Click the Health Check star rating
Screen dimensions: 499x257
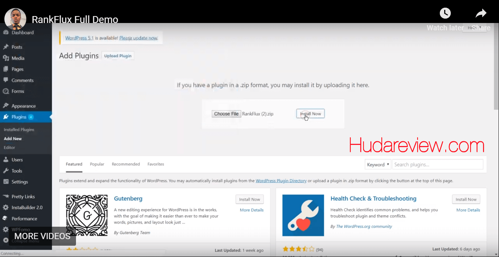(299, 249)
